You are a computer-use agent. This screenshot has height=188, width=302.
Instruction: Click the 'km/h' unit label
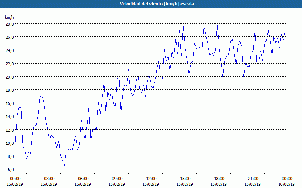coord(9,17)
